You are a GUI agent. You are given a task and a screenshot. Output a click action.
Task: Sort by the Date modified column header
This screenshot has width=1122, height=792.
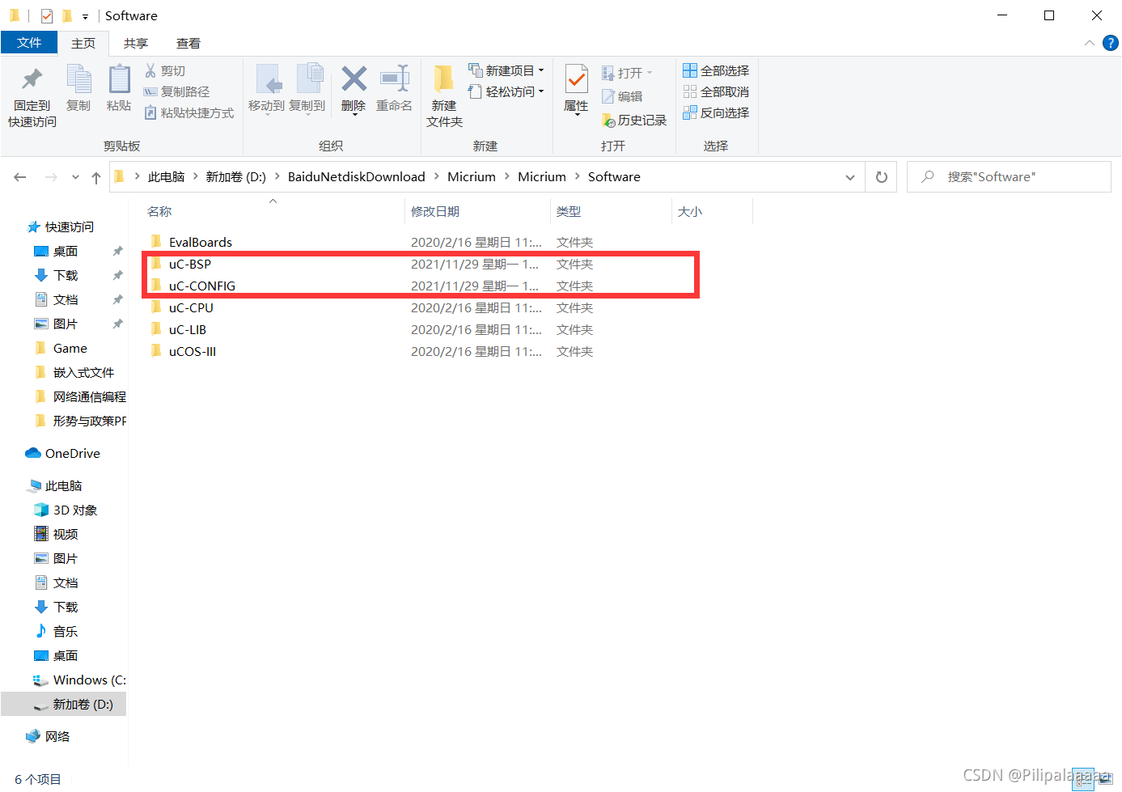tap(477, 211)
